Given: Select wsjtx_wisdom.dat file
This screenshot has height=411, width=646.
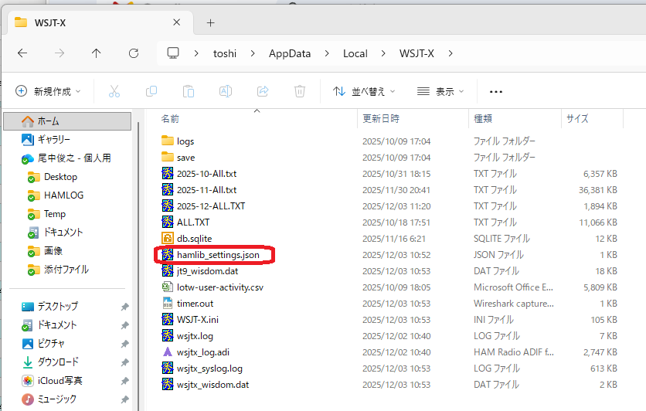Looking at the screenshot, I should (212, 385).
